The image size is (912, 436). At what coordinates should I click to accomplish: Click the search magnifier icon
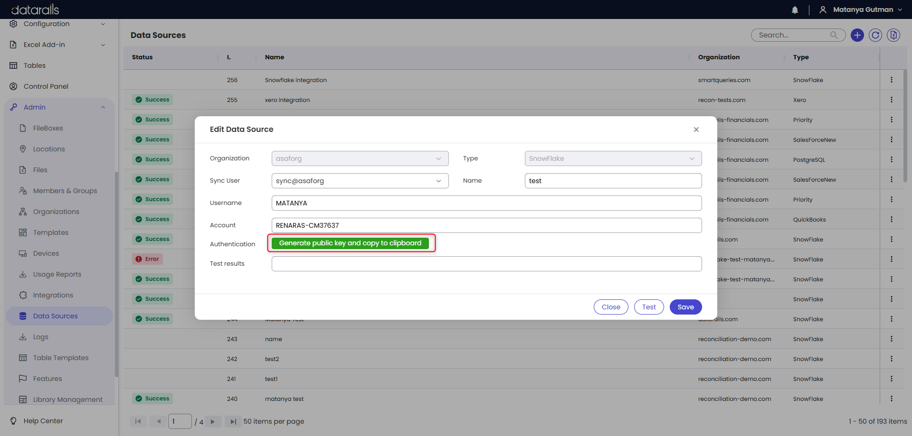point(834,35)
